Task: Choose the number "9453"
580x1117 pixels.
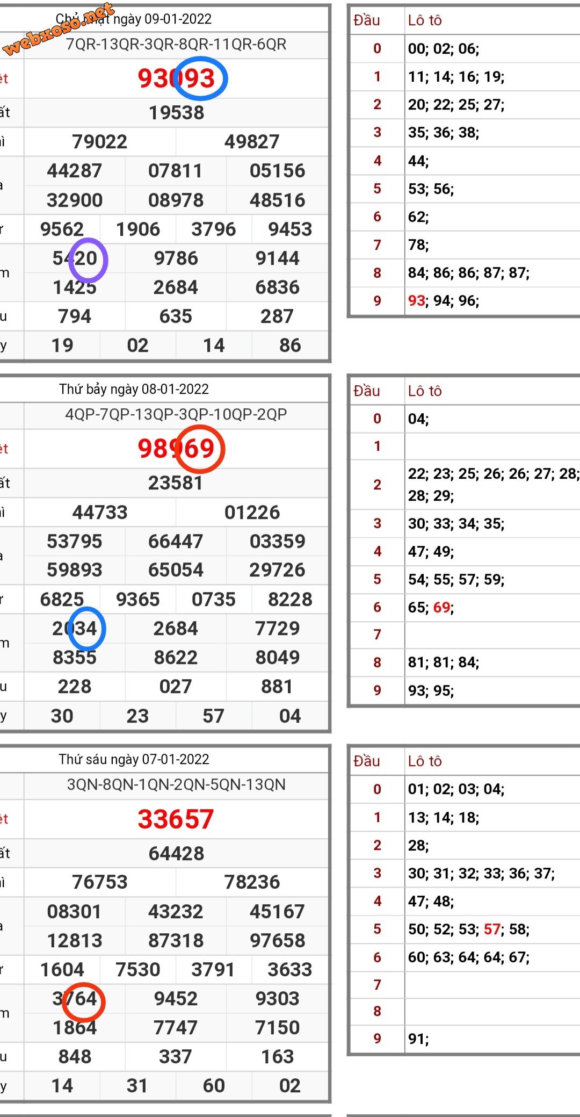Action: click(290, 229)
